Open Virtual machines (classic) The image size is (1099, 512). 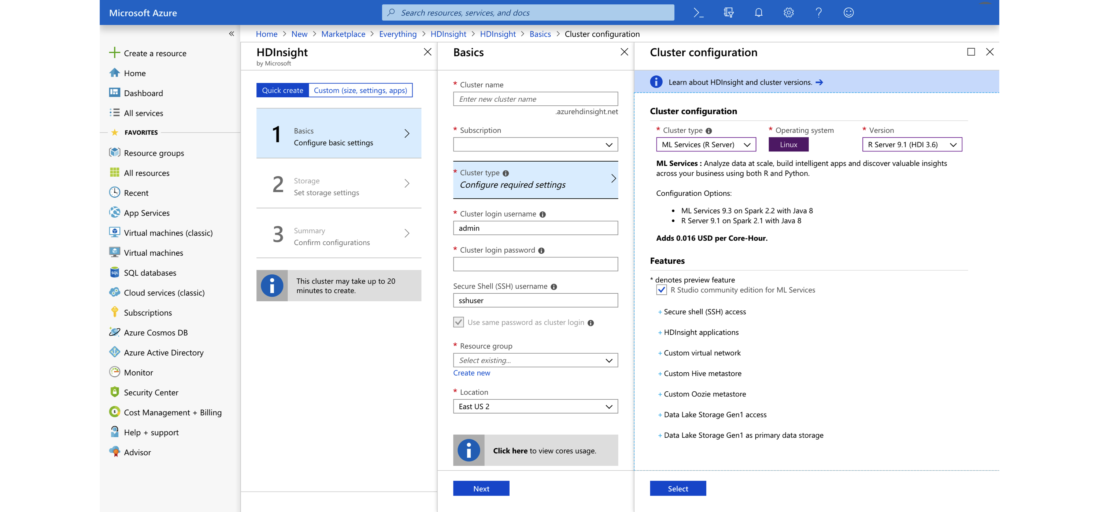(x=168, y=233)
